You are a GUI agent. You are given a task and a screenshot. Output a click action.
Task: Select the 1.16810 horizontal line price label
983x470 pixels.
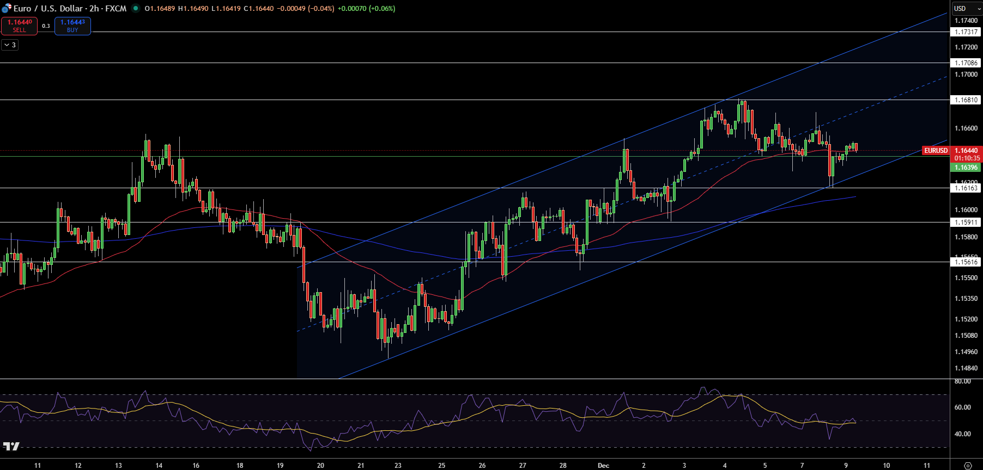tap(967, 100)
